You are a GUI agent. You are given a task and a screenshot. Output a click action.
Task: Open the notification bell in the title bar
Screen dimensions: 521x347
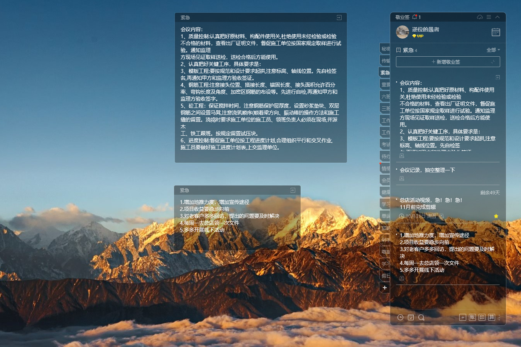coord(415,17)
